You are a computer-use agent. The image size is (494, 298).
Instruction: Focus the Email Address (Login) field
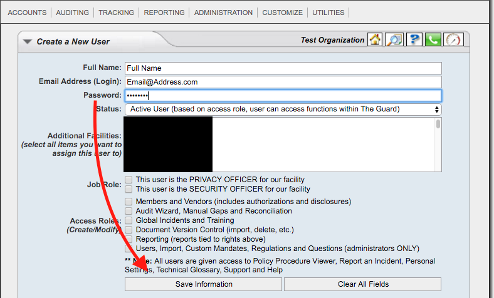click(x=283, y=82)
